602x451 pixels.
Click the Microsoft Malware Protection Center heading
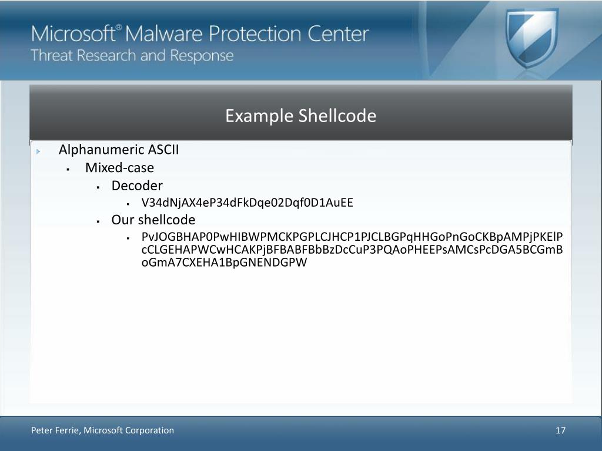click(x=200, y=33)
